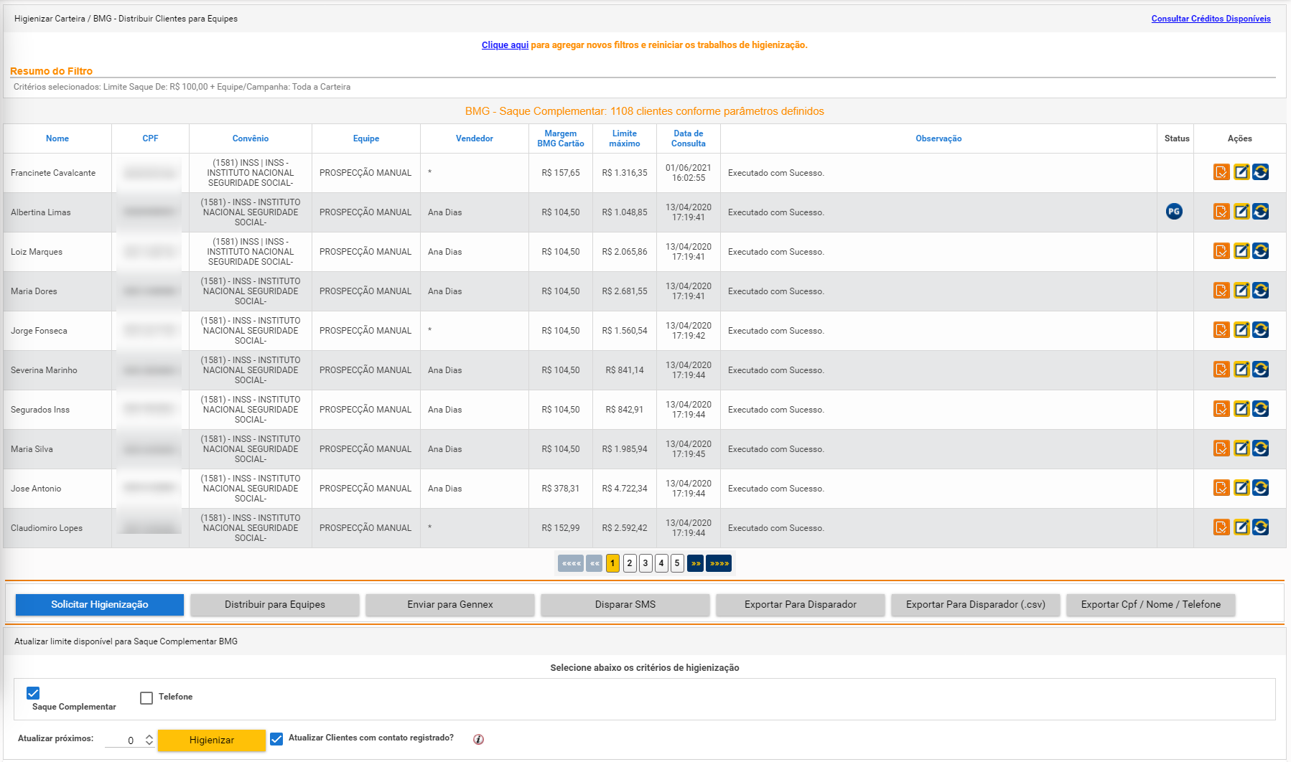The height and width of the screenshot is (762, 1291).
Task: Refresh Claudiomiro Lopes with blue sync icon
Action: [x=1260, y=527]
